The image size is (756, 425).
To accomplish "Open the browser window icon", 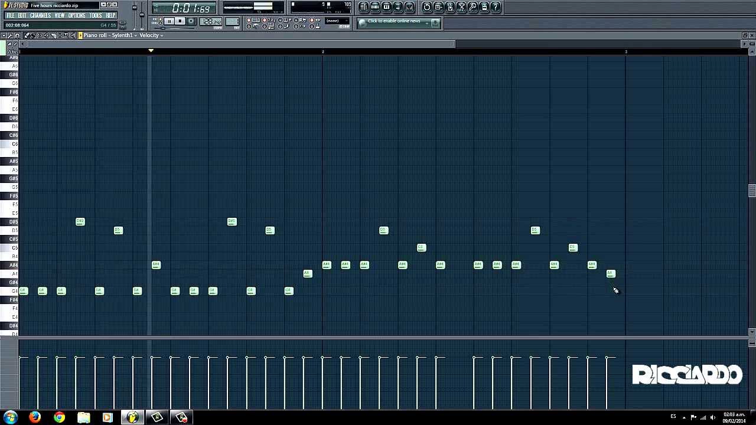I will click(x=397, y=7).
